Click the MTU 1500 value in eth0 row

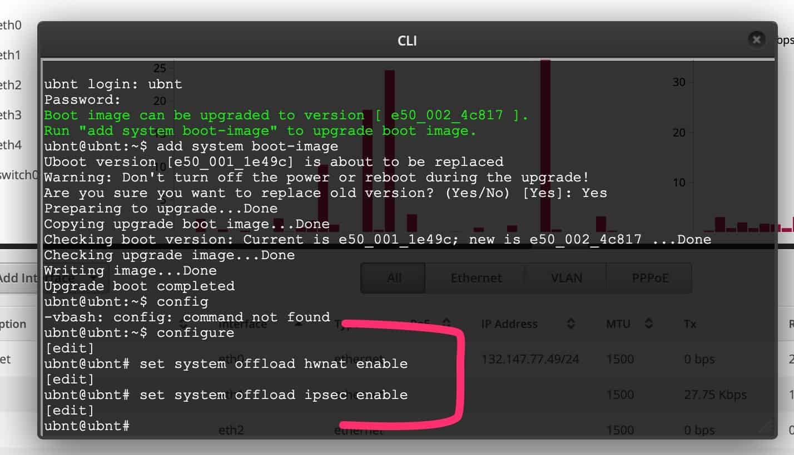tap(620, 360)
